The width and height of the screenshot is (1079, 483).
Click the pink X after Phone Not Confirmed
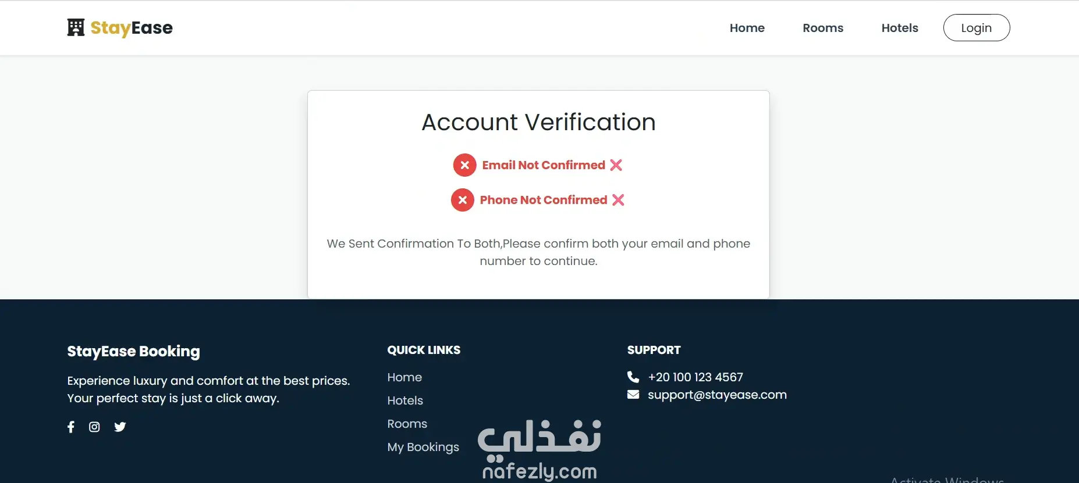pyautogui.click(x=618, y=200)
